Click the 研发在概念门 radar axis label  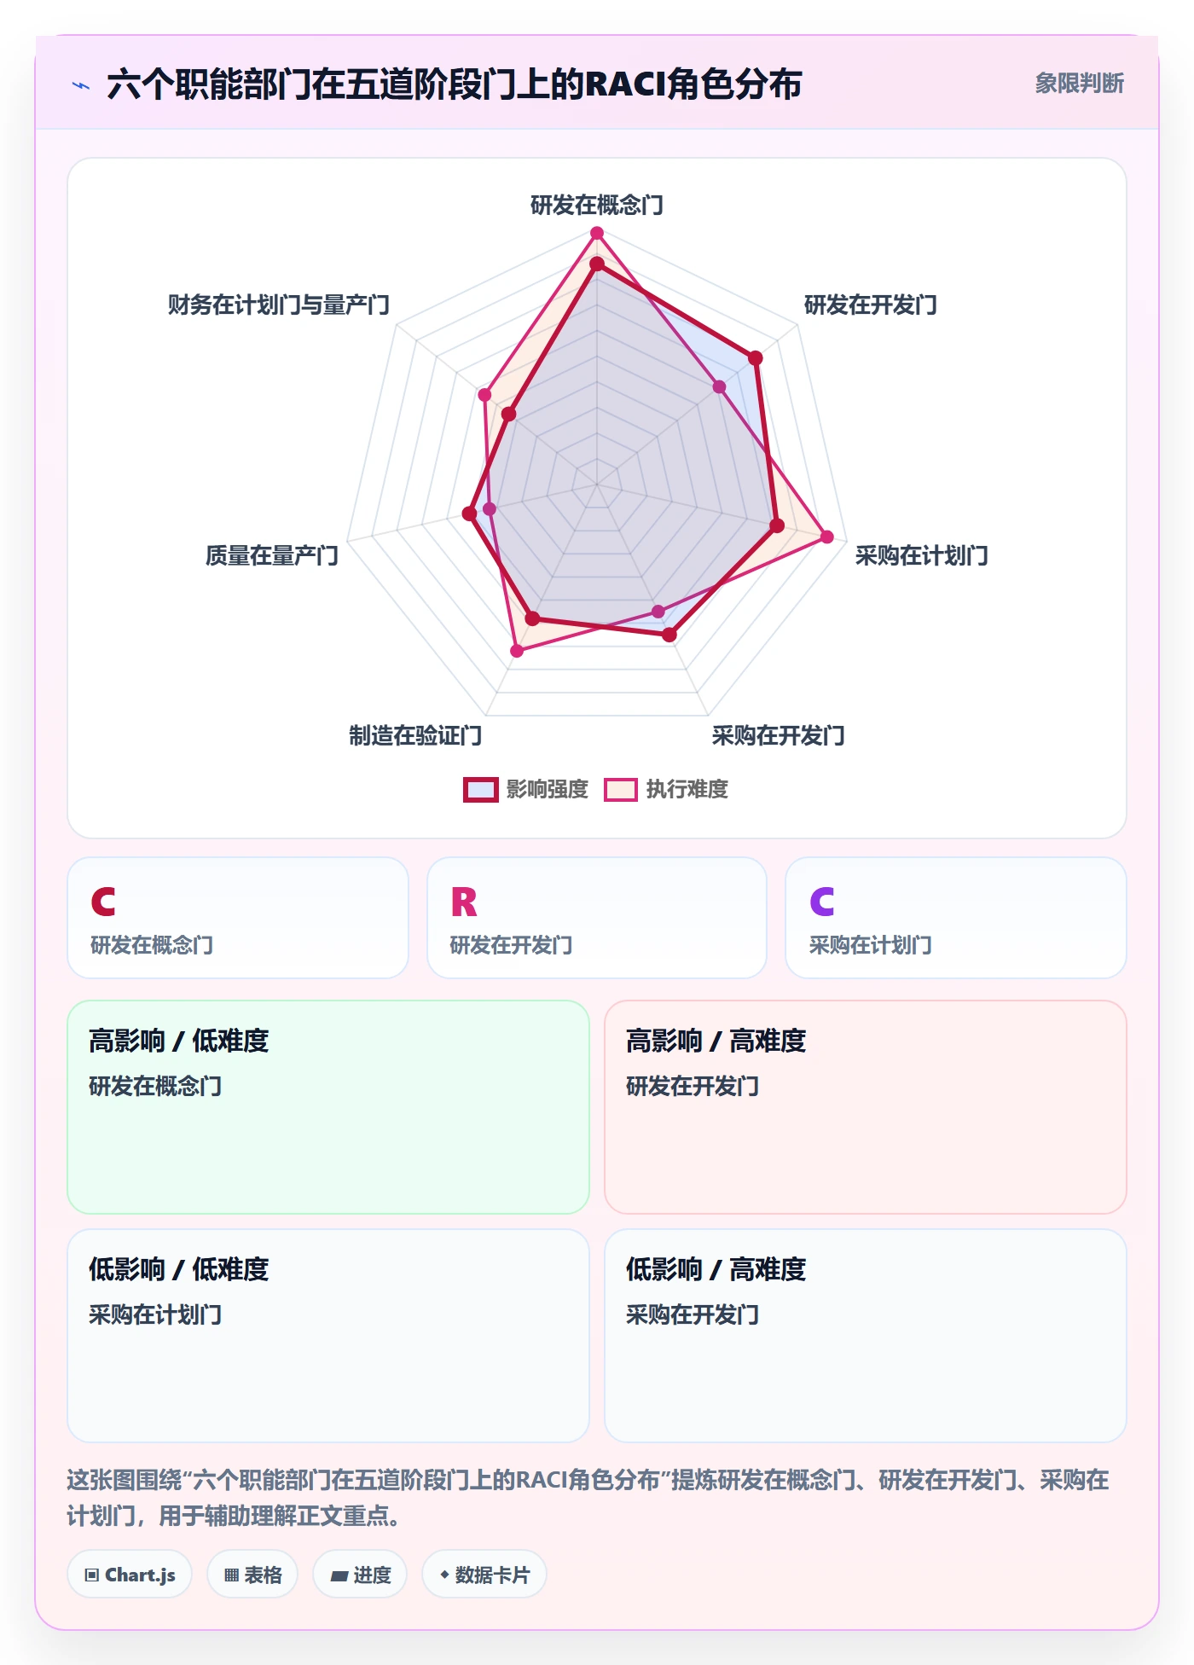597,206
